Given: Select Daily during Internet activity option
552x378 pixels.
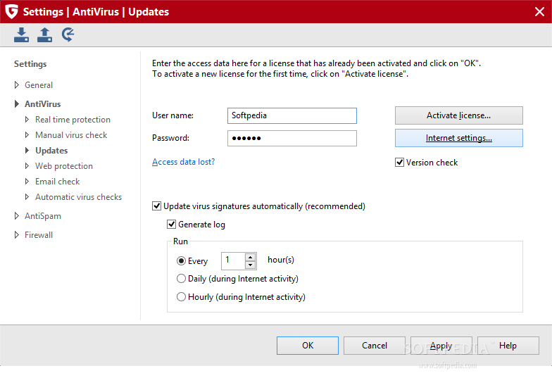Looking at the screenshot, I should (181, 279).
